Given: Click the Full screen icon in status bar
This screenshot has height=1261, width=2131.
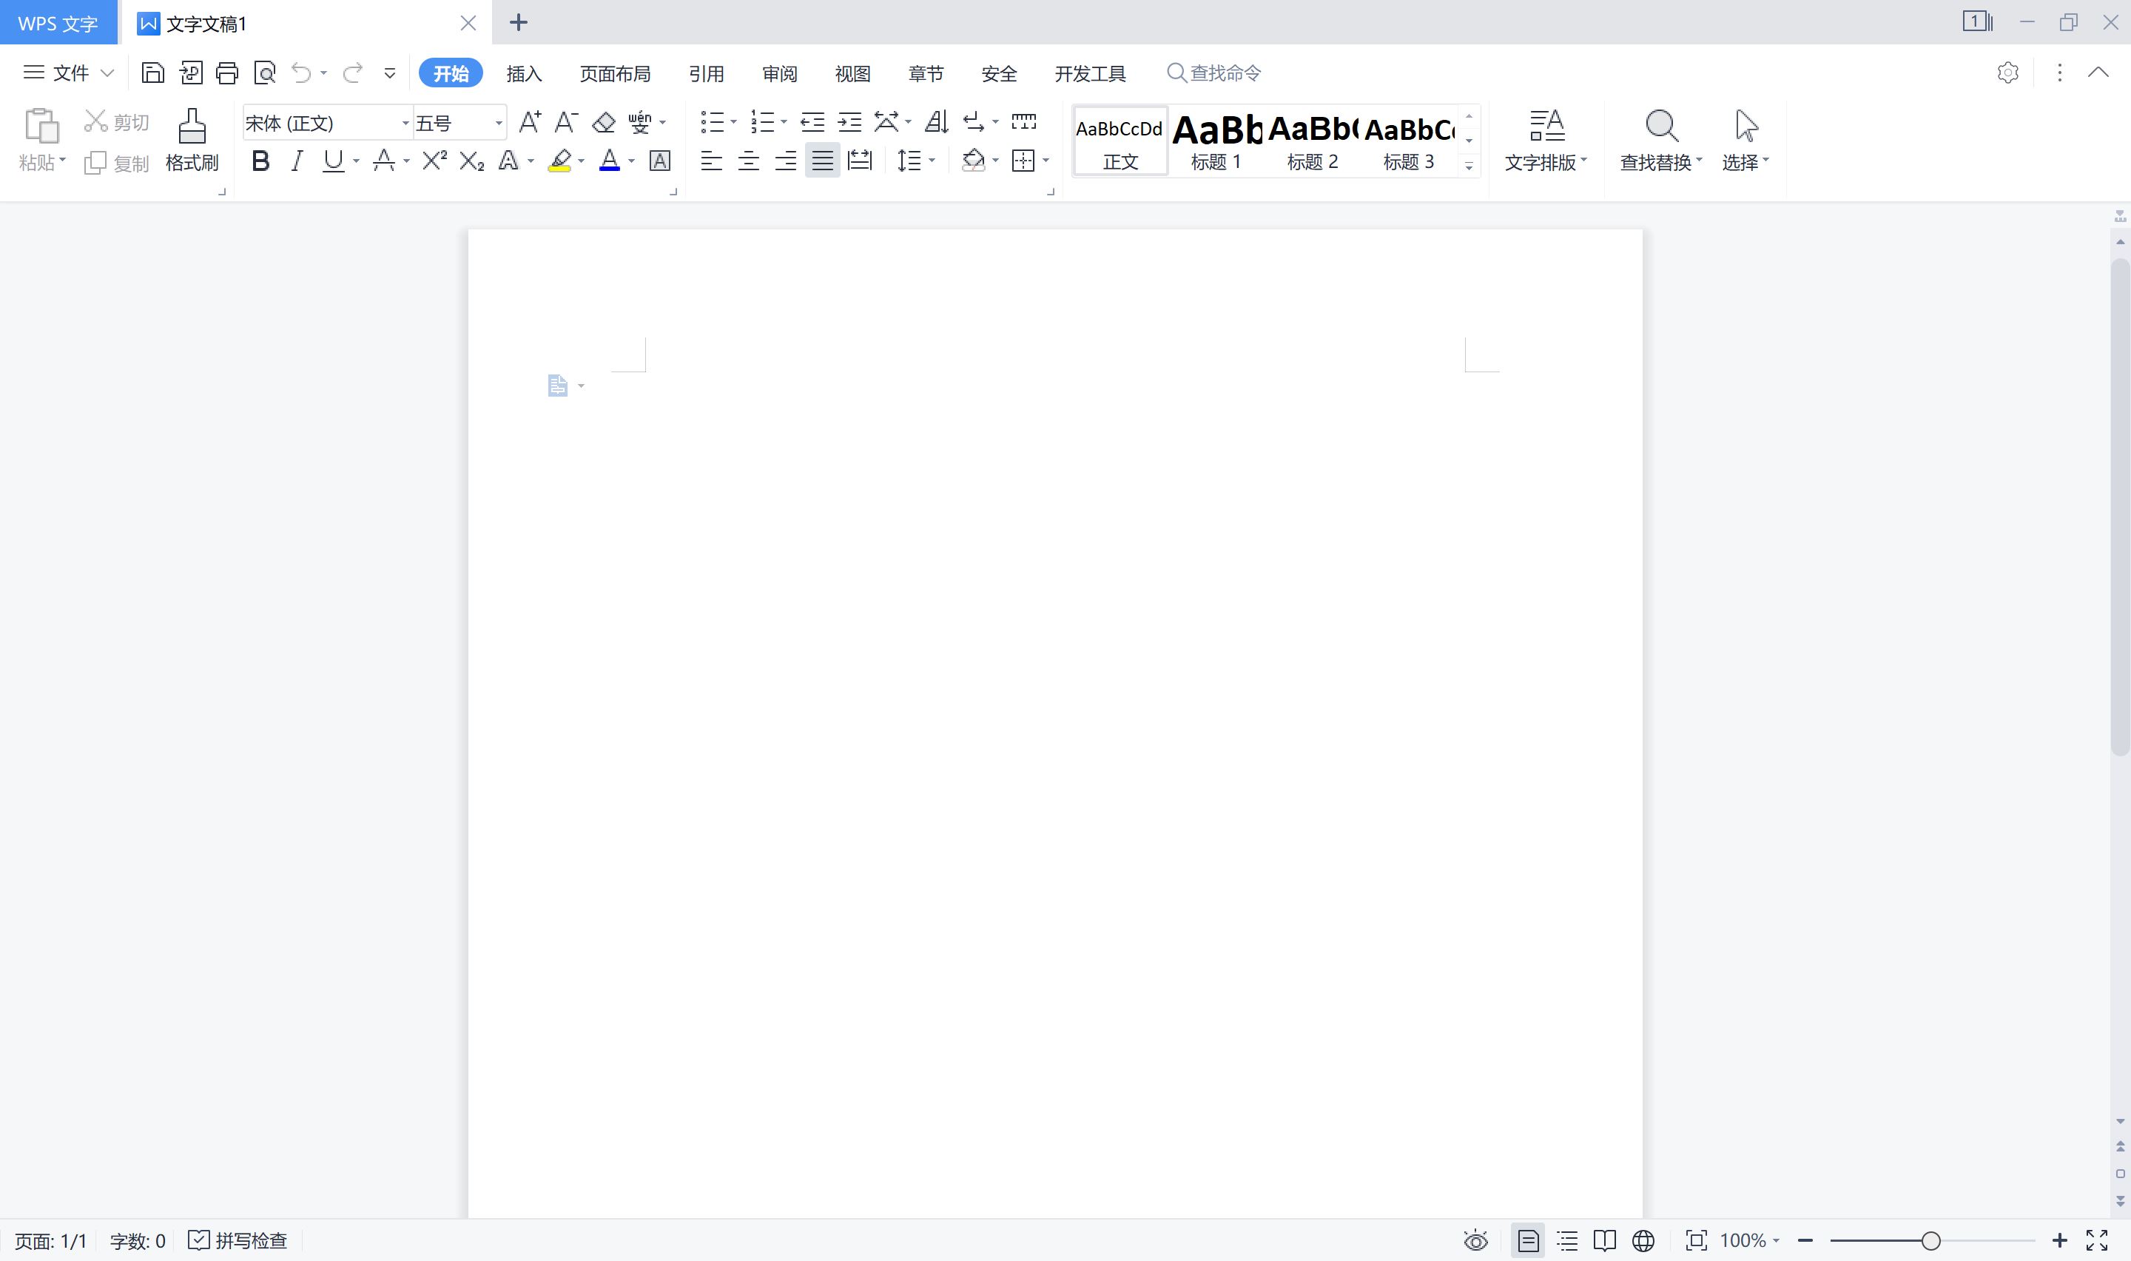Looking at the screenshot, I should 2097,1240.
